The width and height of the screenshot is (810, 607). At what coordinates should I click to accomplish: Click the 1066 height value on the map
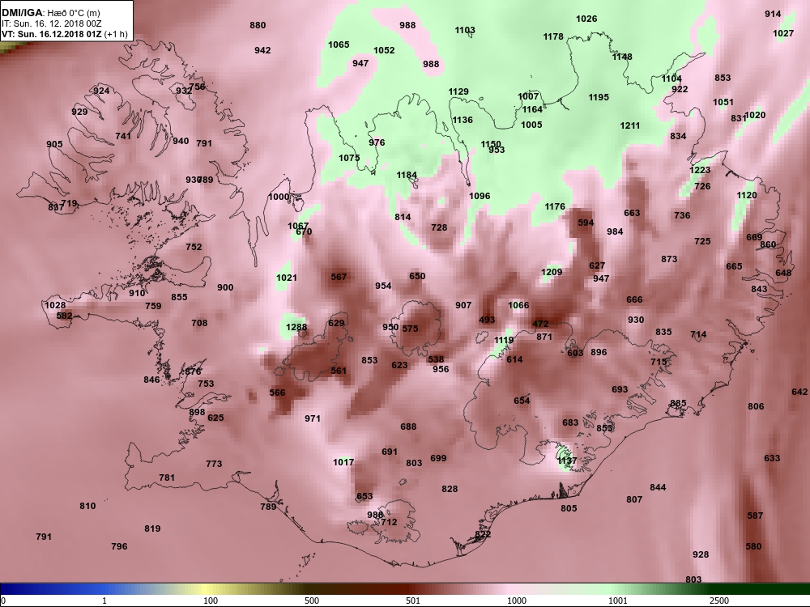518,305
